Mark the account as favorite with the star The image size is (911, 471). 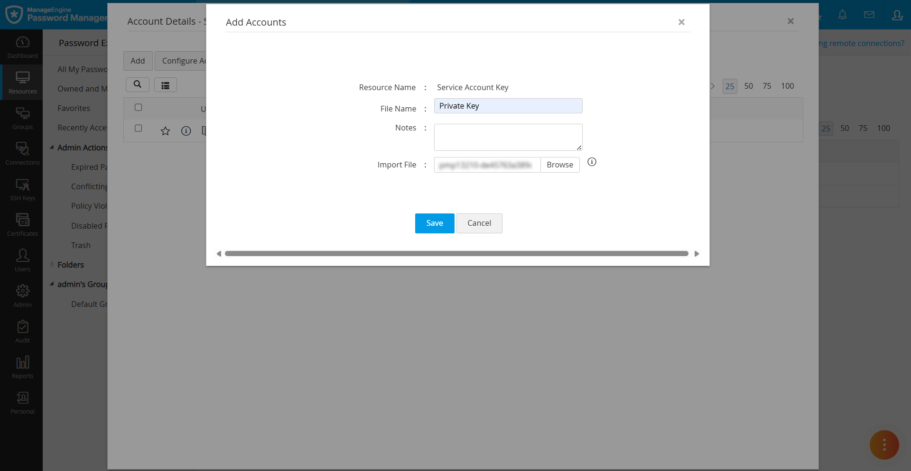coord(165,131)
